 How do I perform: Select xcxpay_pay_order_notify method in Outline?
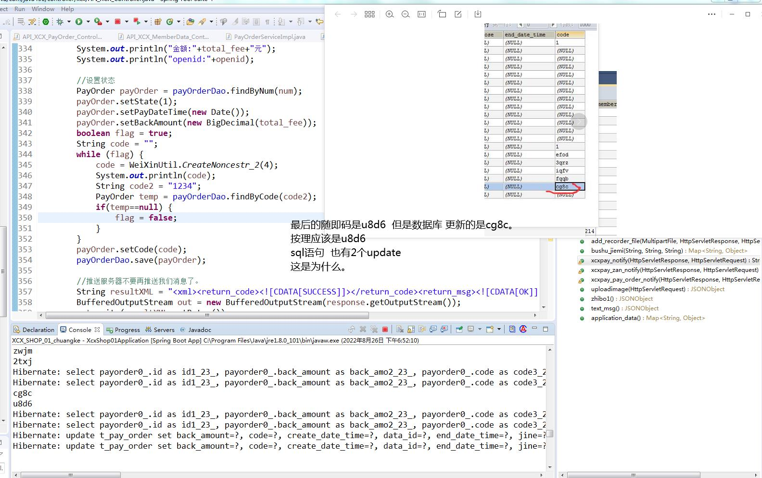pos(670,280)
